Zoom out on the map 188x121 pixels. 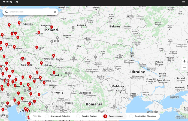click(184, 68)
